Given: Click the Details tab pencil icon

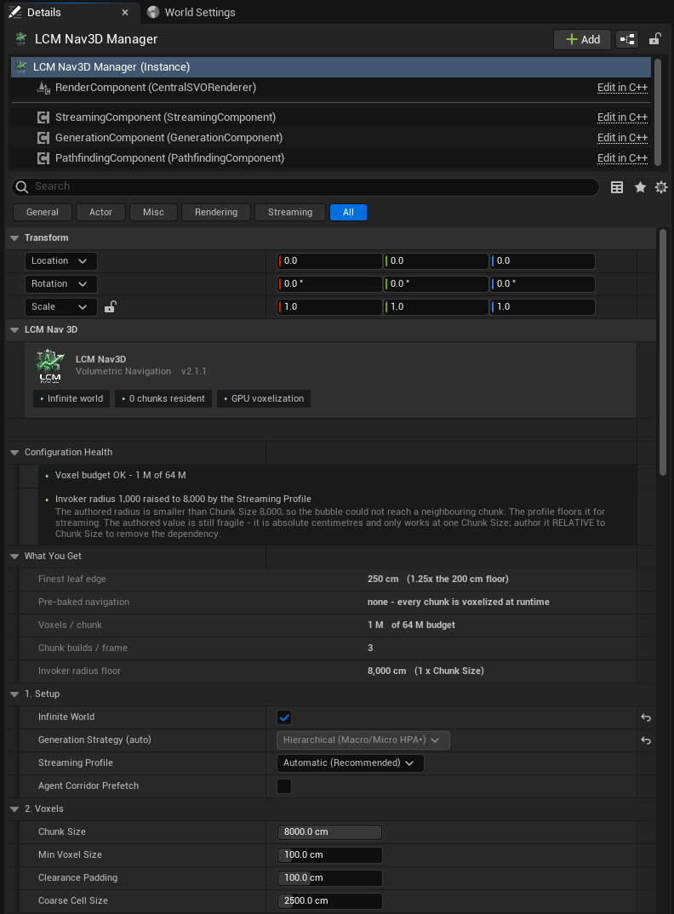Looking at the screenshot, I should click(15, 12).
